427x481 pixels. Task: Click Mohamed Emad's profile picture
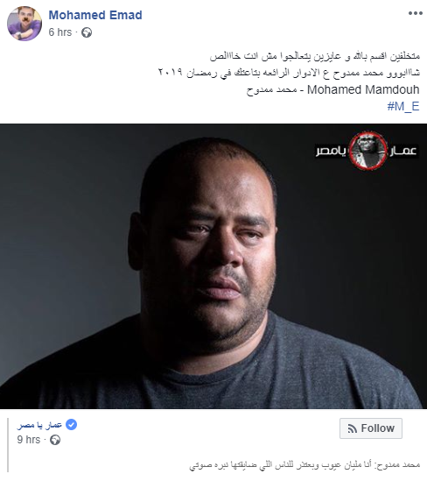coord(24,24)
